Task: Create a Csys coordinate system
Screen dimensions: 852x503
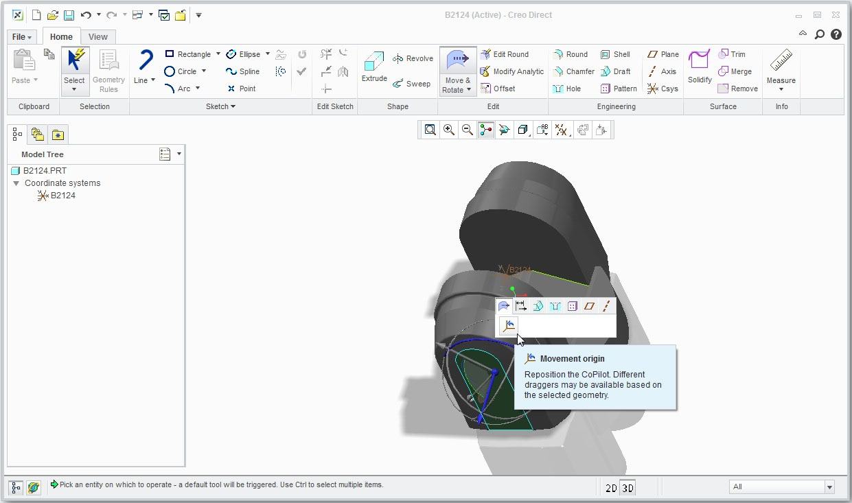Action: (663, 89)
